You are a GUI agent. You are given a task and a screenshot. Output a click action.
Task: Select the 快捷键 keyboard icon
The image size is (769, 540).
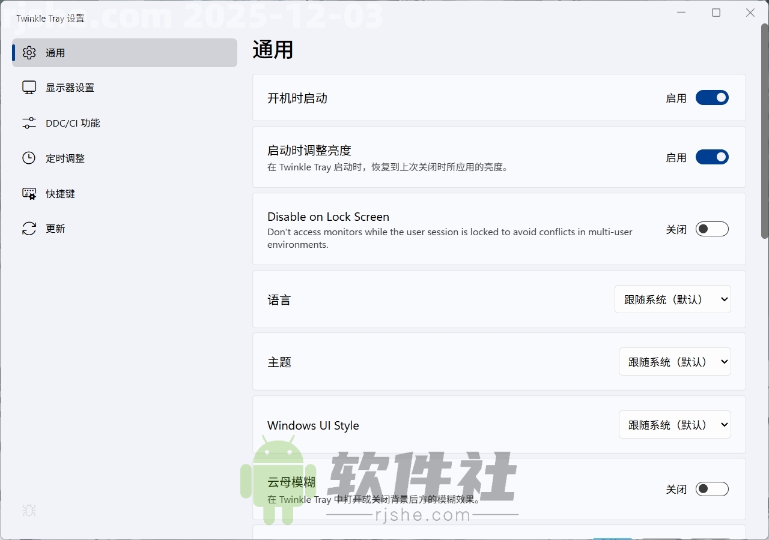tap(29, 193)
